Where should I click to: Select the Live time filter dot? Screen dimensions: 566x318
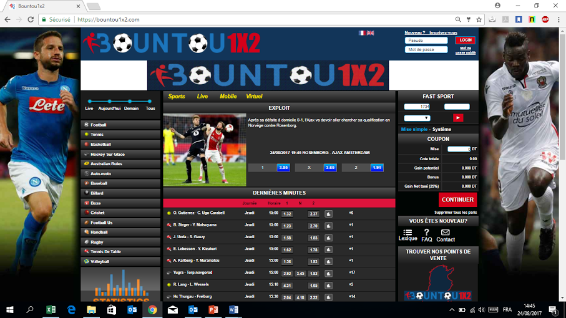tap(89, 101)
